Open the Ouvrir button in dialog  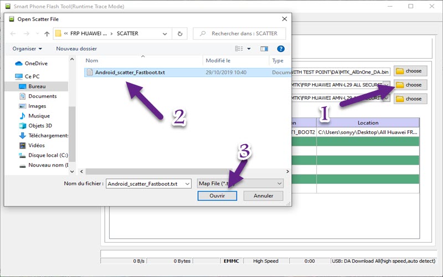coord(217,196)
